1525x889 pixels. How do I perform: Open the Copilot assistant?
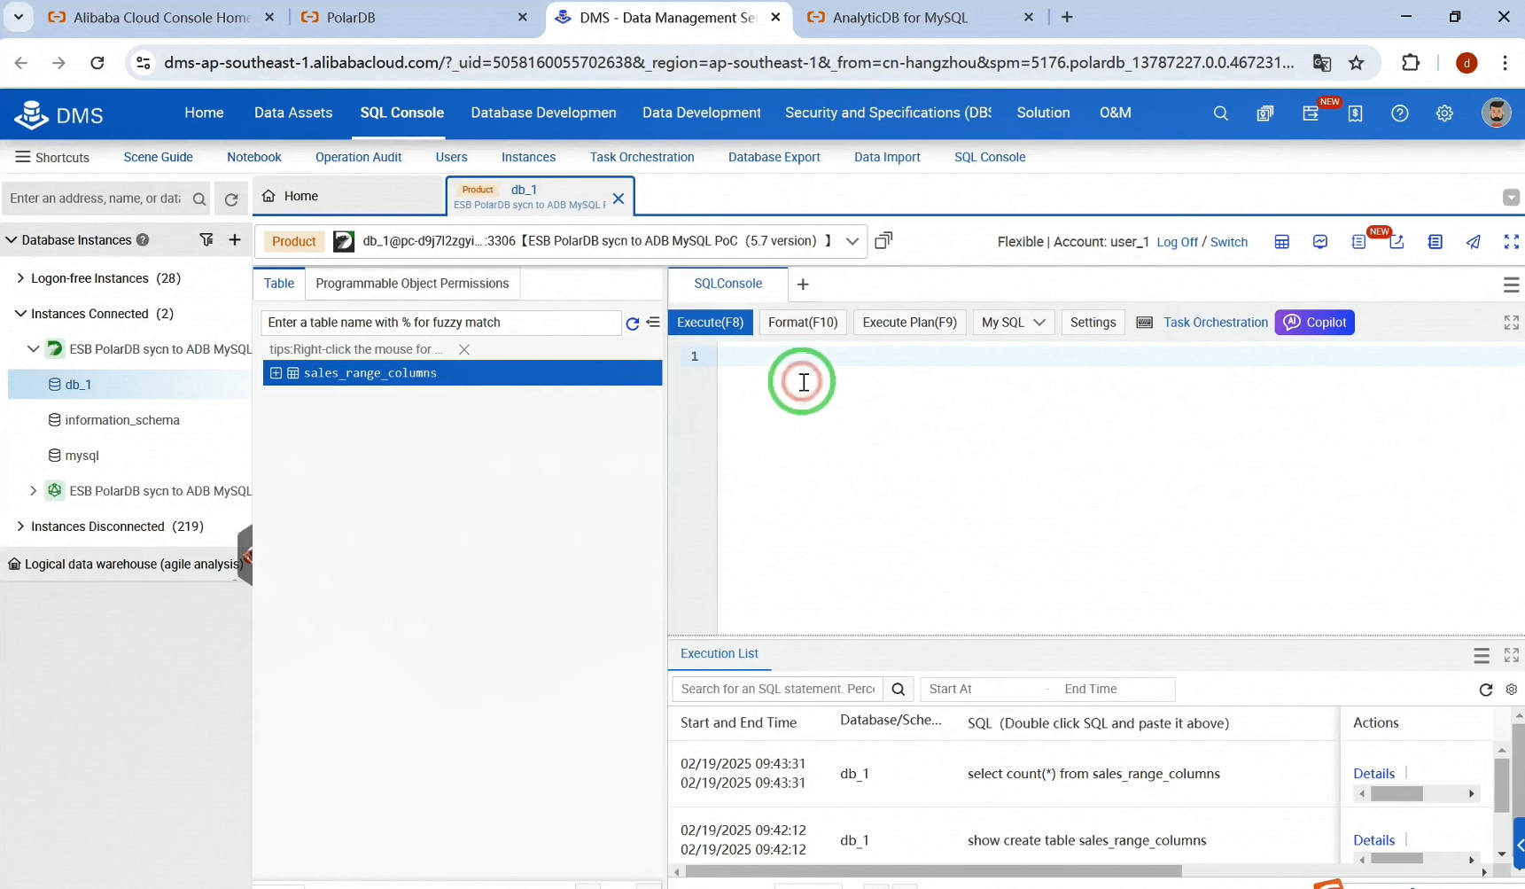[x=1314, y=323]
